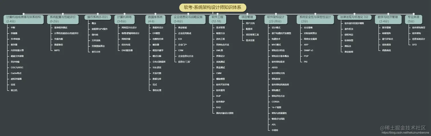The image size is (431, 136).
Task: Click the CRM leaf item
Action: point(180,50)
